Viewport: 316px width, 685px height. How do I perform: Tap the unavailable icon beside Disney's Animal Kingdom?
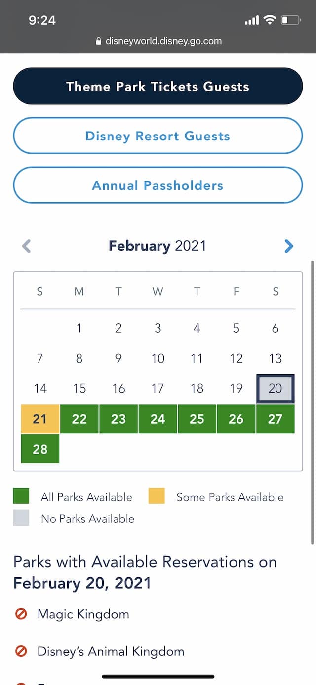(21, 651)
